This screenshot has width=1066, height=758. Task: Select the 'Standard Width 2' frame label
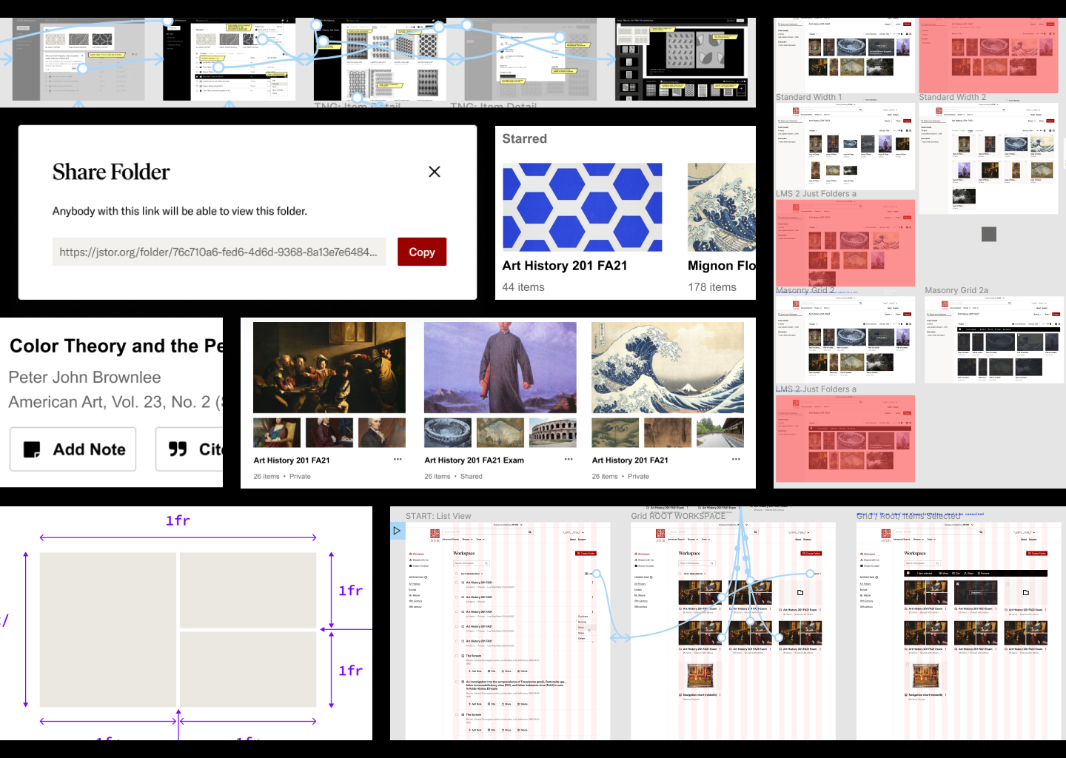point(952,97)
